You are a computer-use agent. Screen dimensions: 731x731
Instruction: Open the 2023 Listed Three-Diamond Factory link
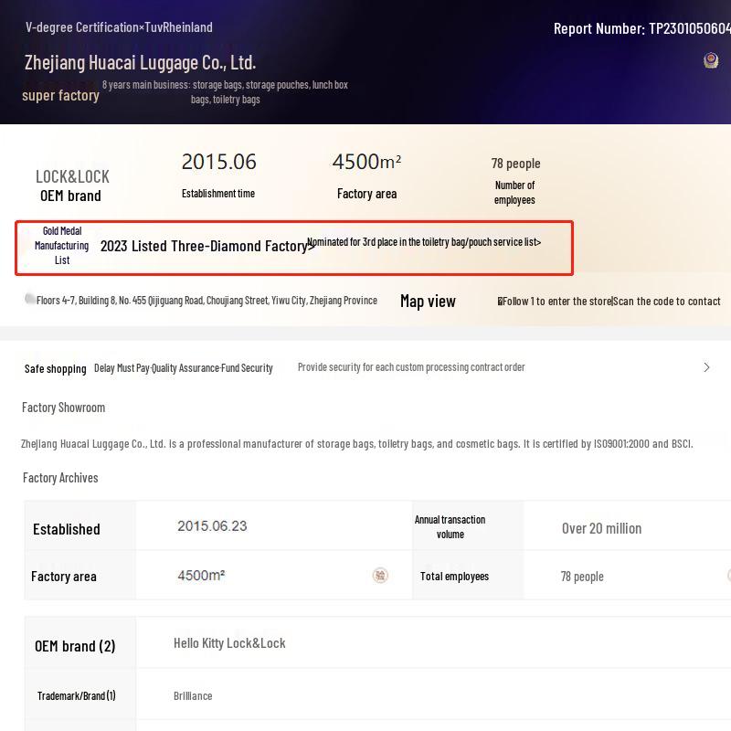pyautogui.click(x=207, y=246)
